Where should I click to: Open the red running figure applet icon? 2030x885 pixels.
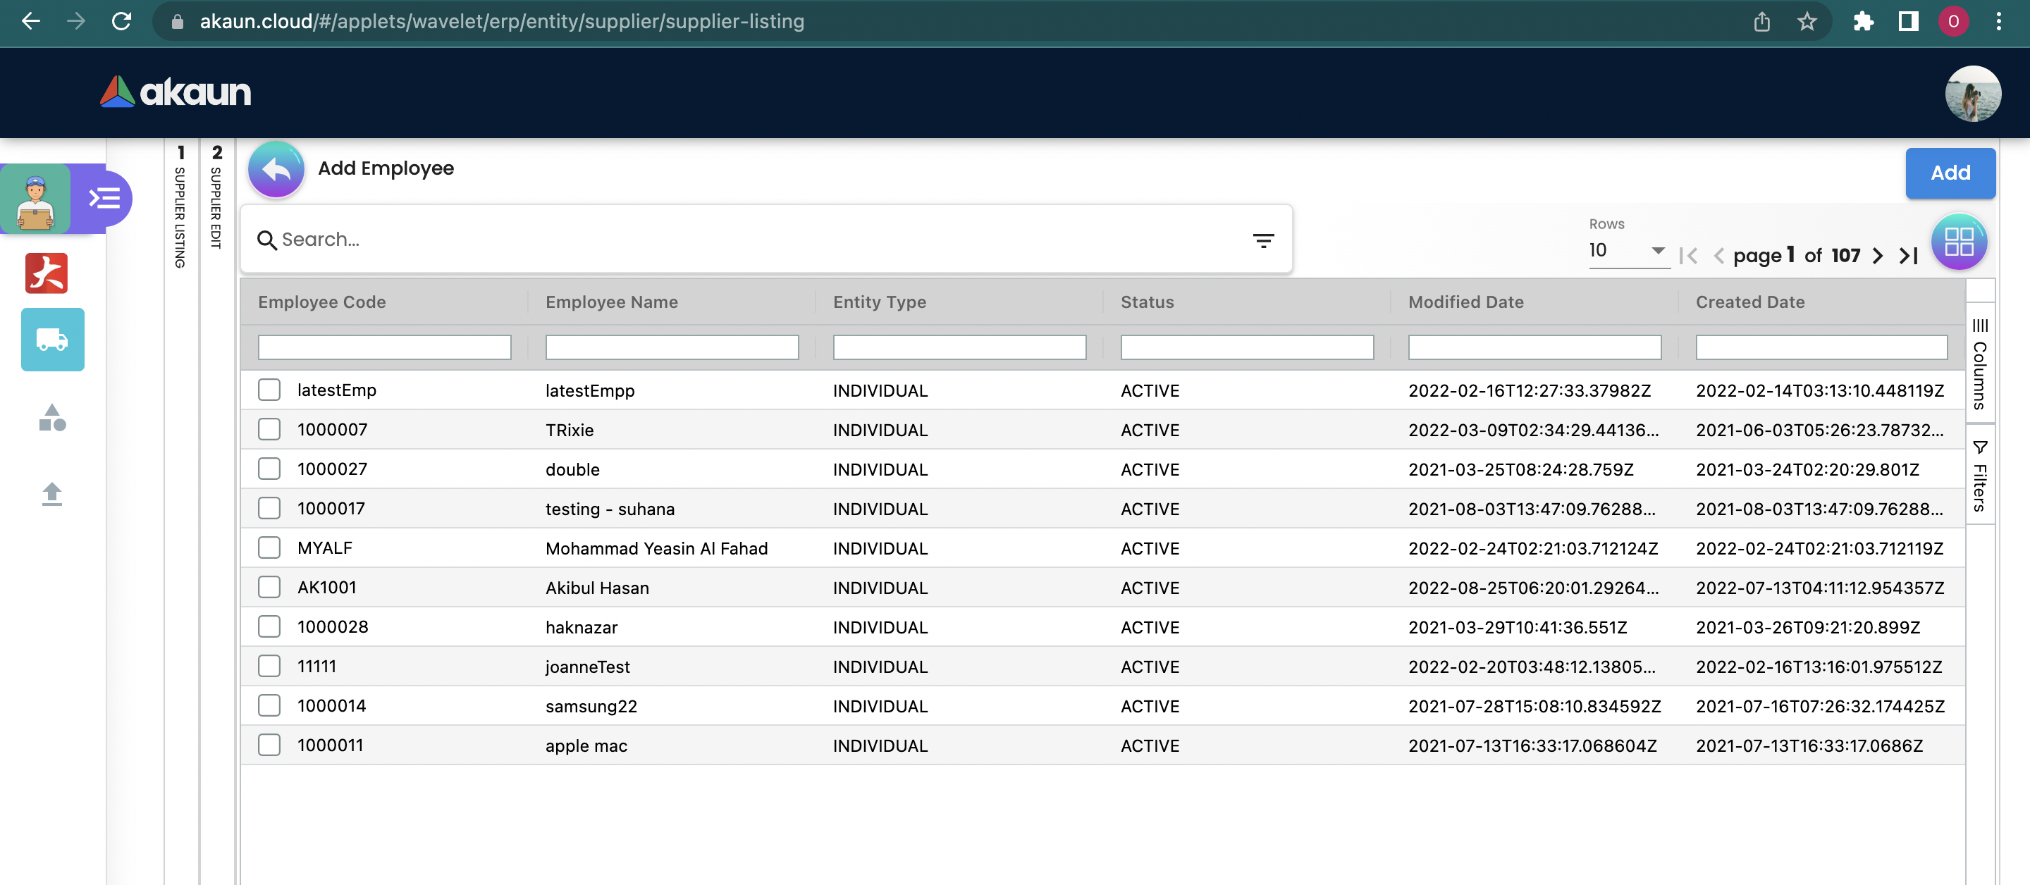pos(47,273)
